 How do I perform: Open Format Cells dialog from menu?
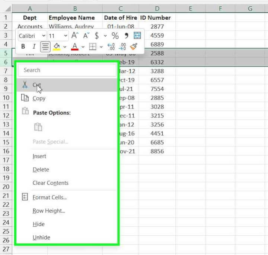click(50, 197)
